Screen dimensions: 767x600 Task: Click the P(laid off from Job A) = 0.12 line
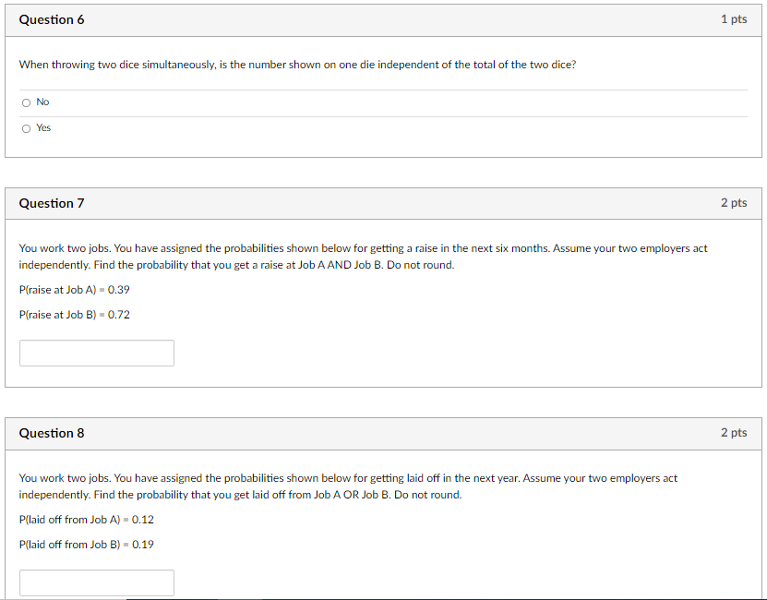pos(87,520)
